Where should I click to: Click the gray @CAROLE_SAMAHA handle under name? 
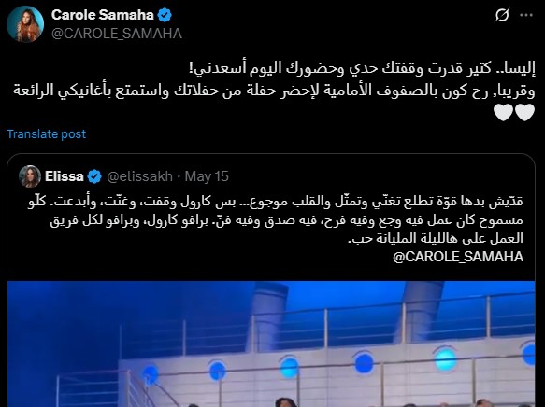(117, 34)
